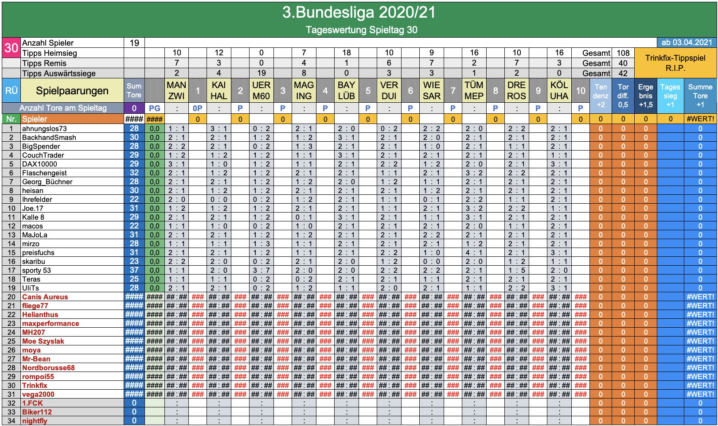Screen dimensions: 718x426
Task: Select player name 'UliTs'
Action: pyautogui.click(x=31, y=288)
